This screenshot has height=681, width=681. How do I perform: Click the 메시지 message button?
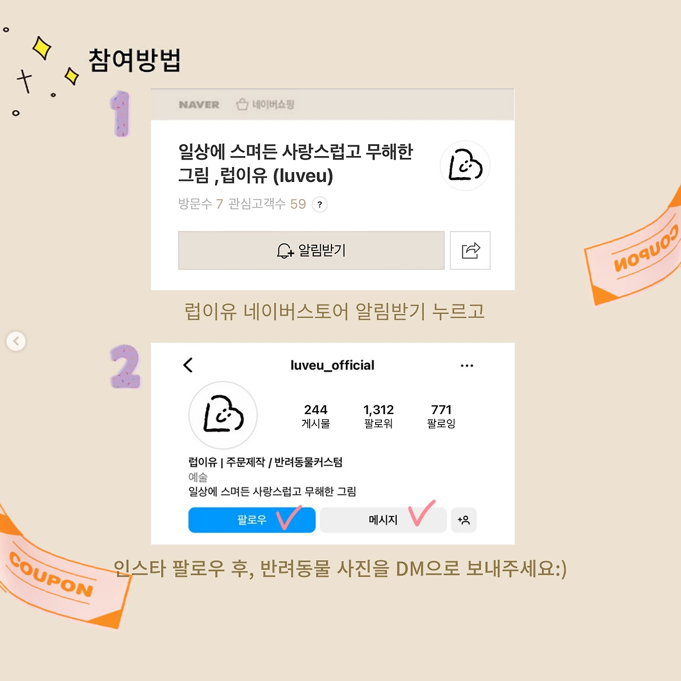click(x=383, y=520)
